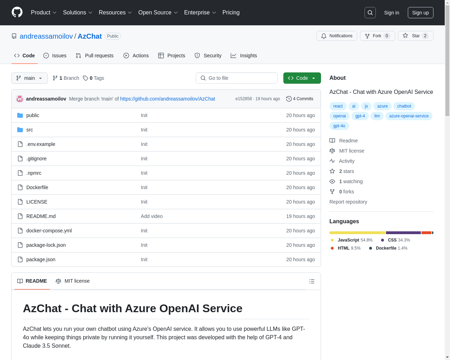Click the orange HTML language bar segment
Screen dimensions: 450x360
coord(426,233)
